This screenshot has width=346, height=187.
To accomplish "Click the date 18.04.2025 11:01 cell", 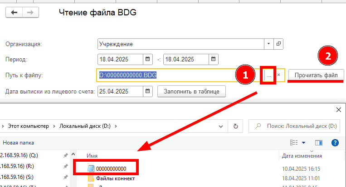I will pos(301,178).
